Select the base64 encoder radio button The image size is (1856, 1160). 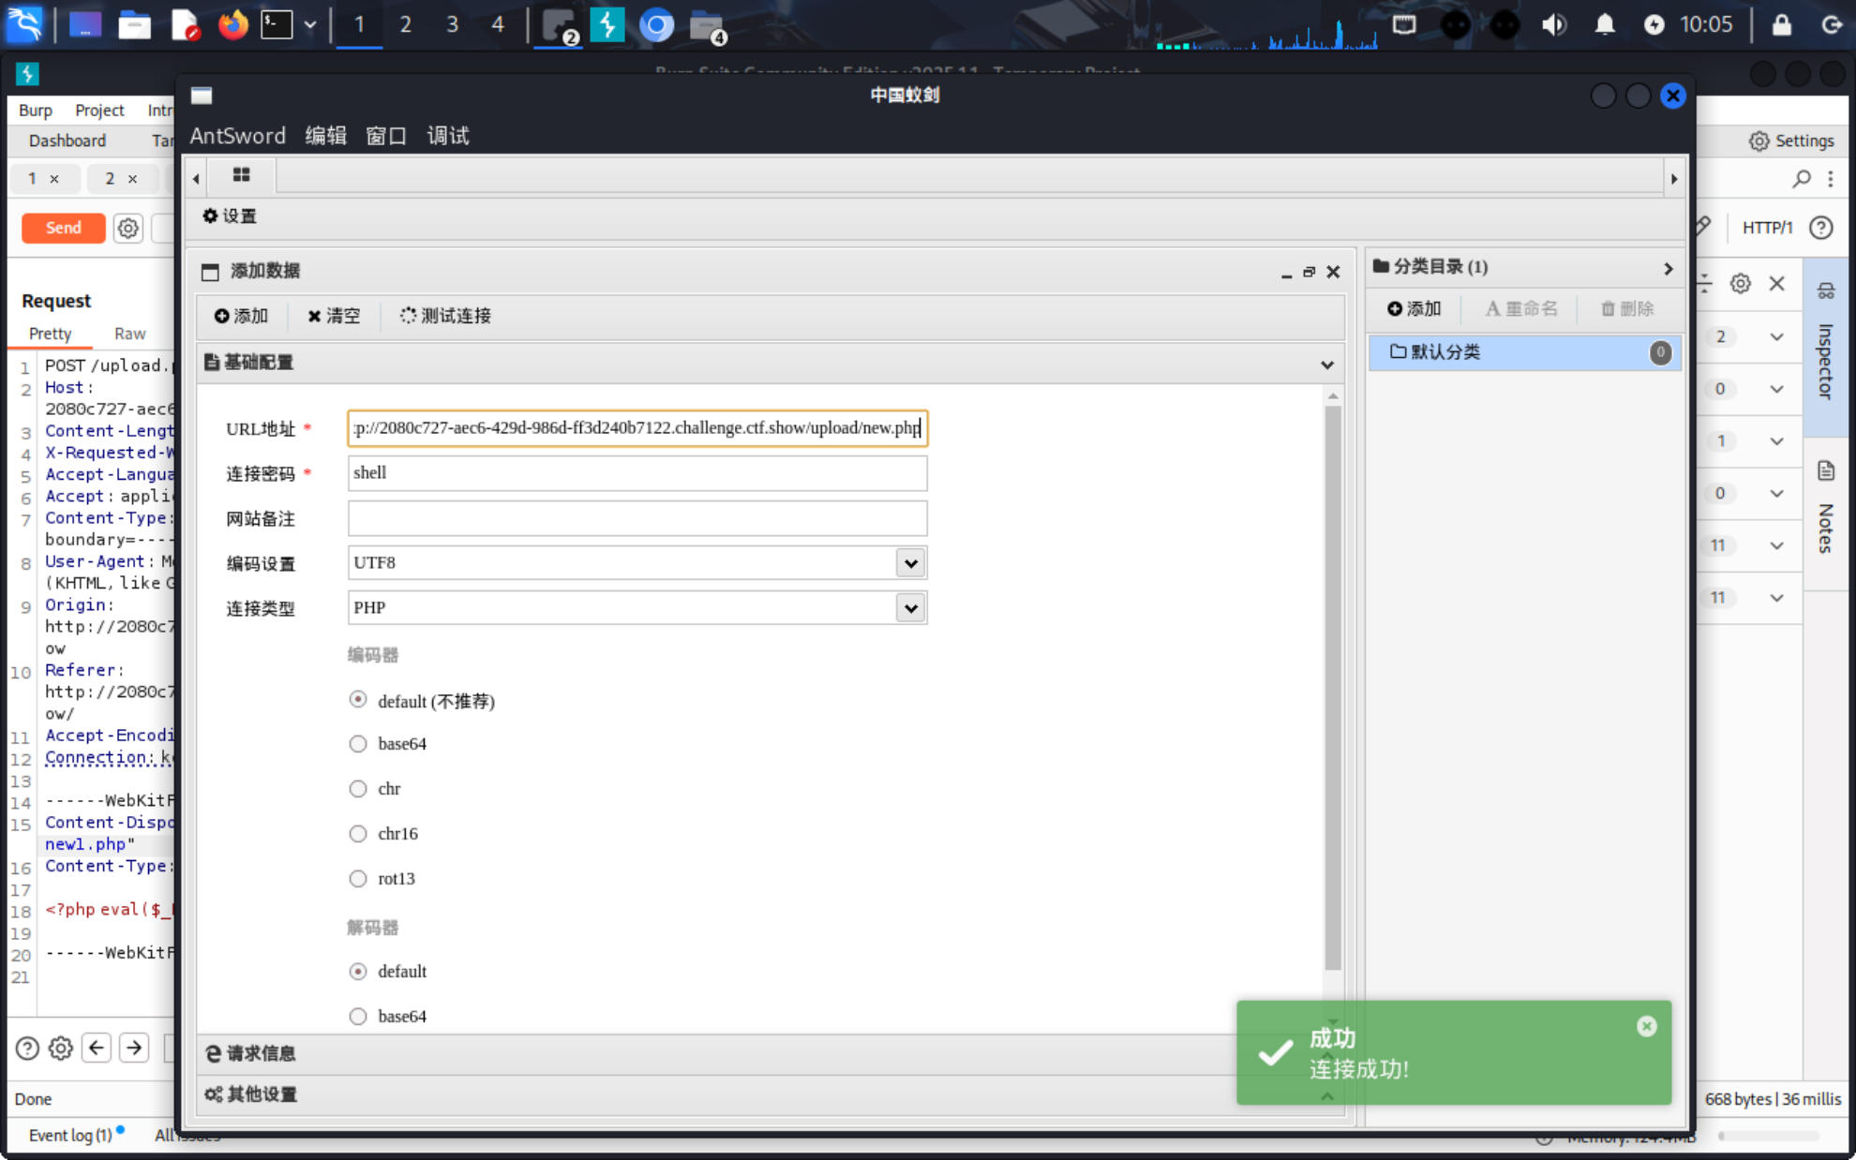point(358,744)
